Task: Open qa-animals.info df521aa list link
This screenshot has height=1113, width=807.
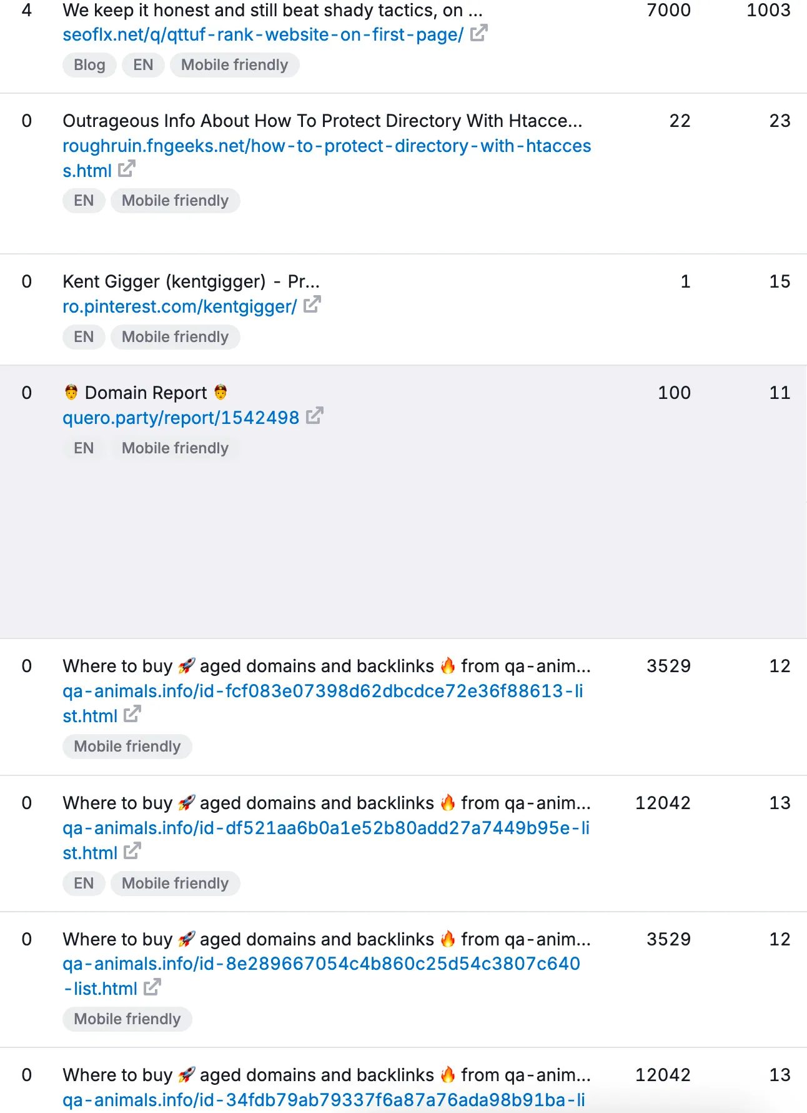Action: coord(326,840)
